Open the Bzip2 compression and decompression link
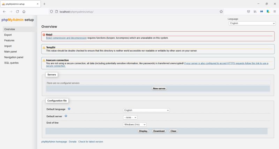279x149 pixels. (66, 38)
